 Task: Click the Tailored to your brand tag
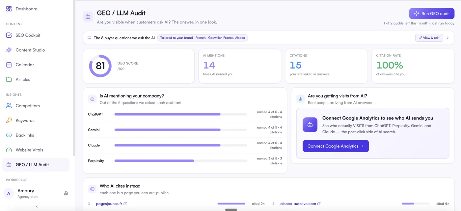[203, 38]
